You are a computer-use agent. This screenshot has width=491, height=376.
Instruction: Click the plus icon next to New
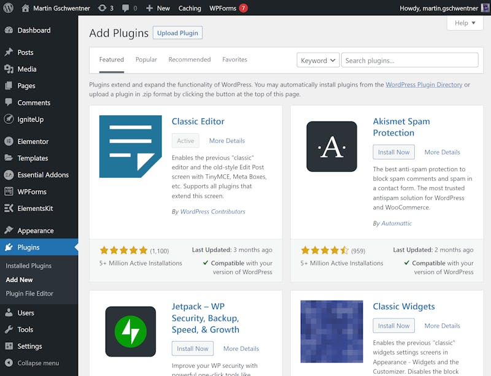[149, 8]
